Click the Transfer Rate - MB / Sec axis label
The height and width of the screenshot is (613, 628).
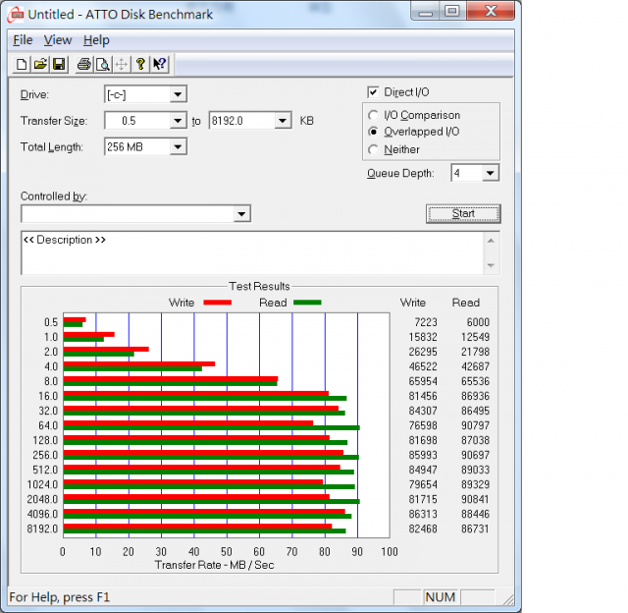coord(214,565)
